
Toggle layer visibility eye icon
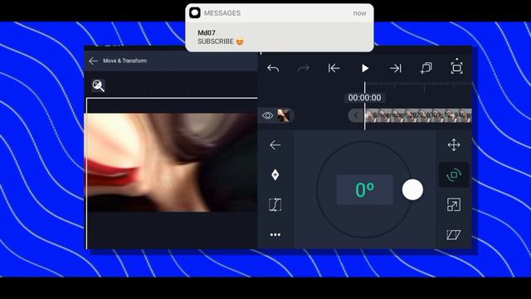tap(267, 115)
